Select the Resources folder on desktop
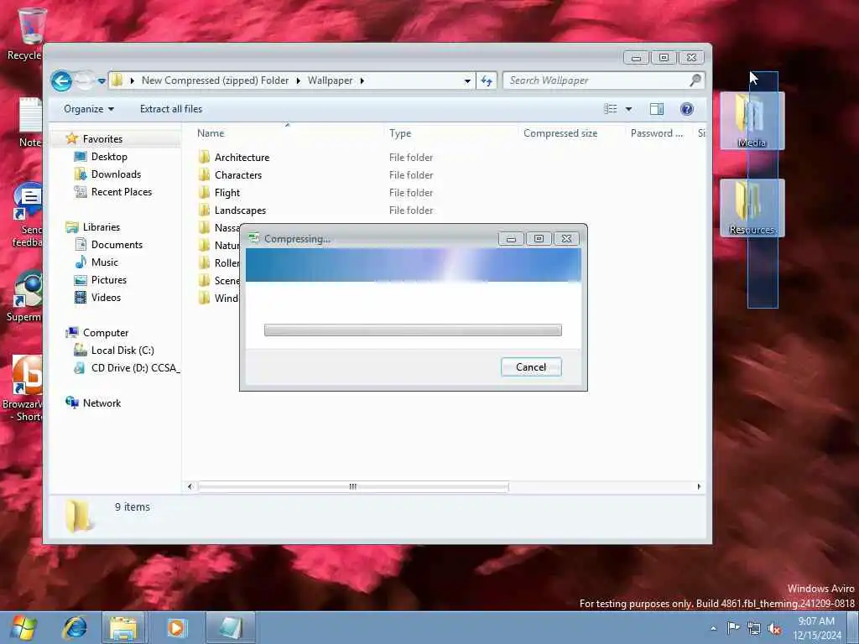The height and width of the screenshot is (644, 859). tap(752, 208)
